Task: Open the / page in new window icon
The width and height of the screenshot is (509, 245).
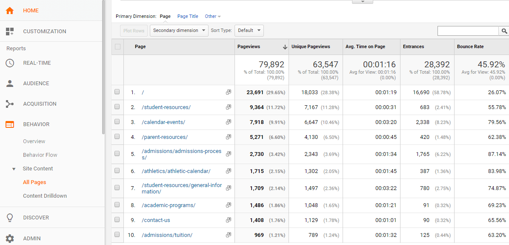Action: click(x=229, y=92)
